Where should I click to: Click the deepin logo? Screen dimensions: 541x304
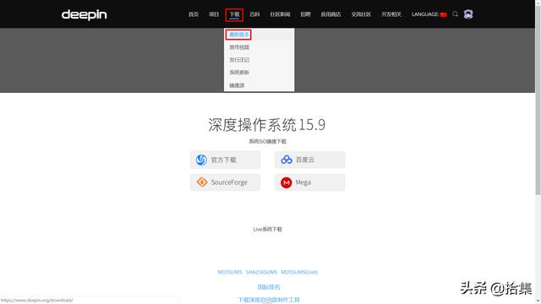pos(85,15)
